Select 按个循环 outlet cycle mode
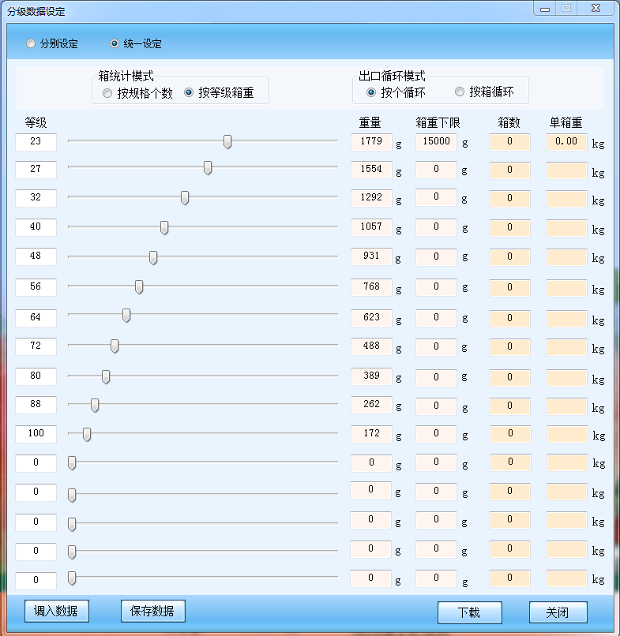The height and width of the screenshot is (636, 620). coord(371,92)
